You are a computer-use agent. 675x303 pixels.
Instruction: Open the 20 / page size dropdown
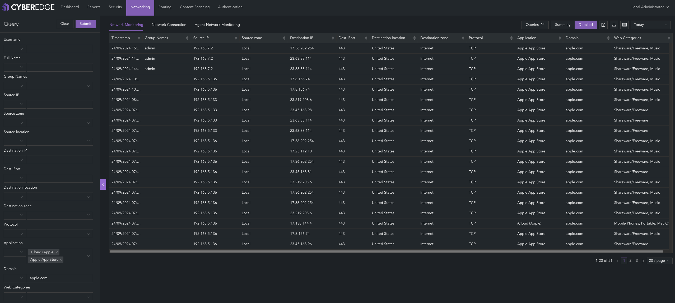(659, 261)
